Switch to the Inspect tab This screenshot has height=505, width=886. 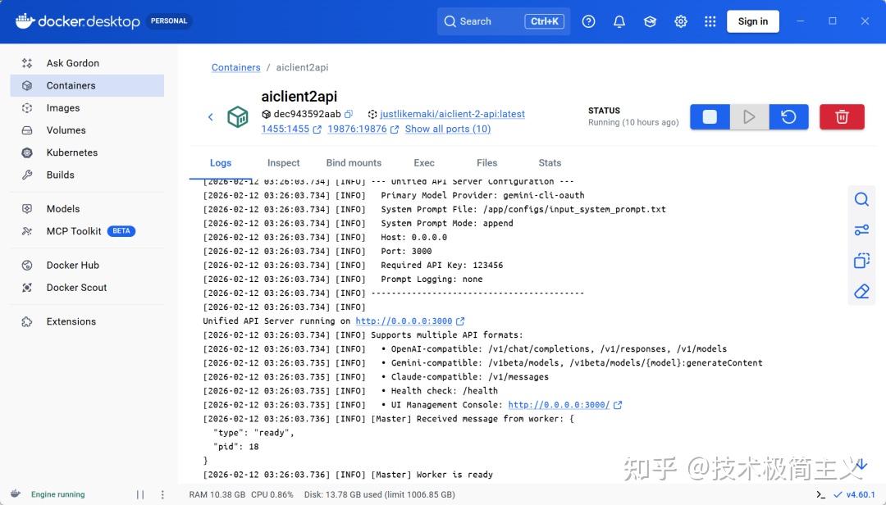click(283, 163)
